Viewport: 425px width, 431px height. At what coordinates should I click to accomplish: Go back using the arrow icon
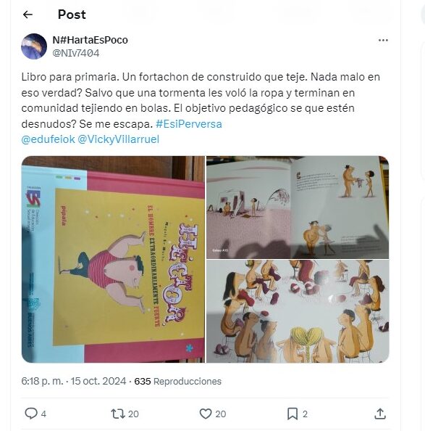click(28, 15)
